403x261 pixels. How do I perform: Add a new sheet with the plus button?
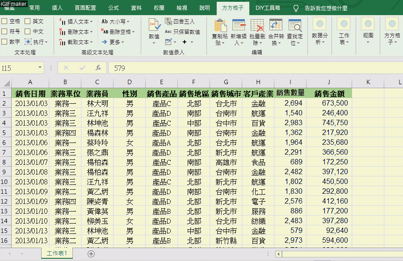[91, 253]
